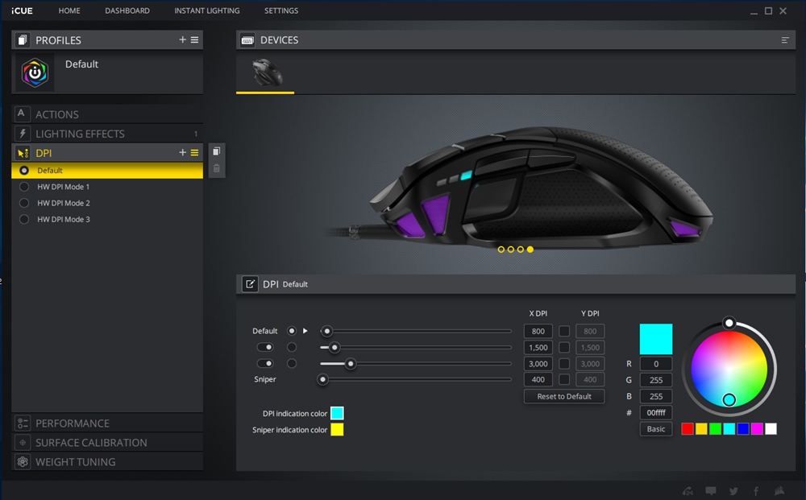The height and width of the screenshot is (500, 806).
Task: Click the R color value field
Action: 656,364
